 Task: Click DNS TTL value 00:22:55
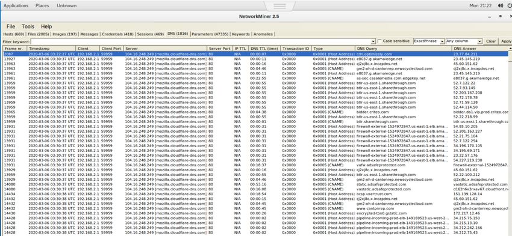[258, 78]
